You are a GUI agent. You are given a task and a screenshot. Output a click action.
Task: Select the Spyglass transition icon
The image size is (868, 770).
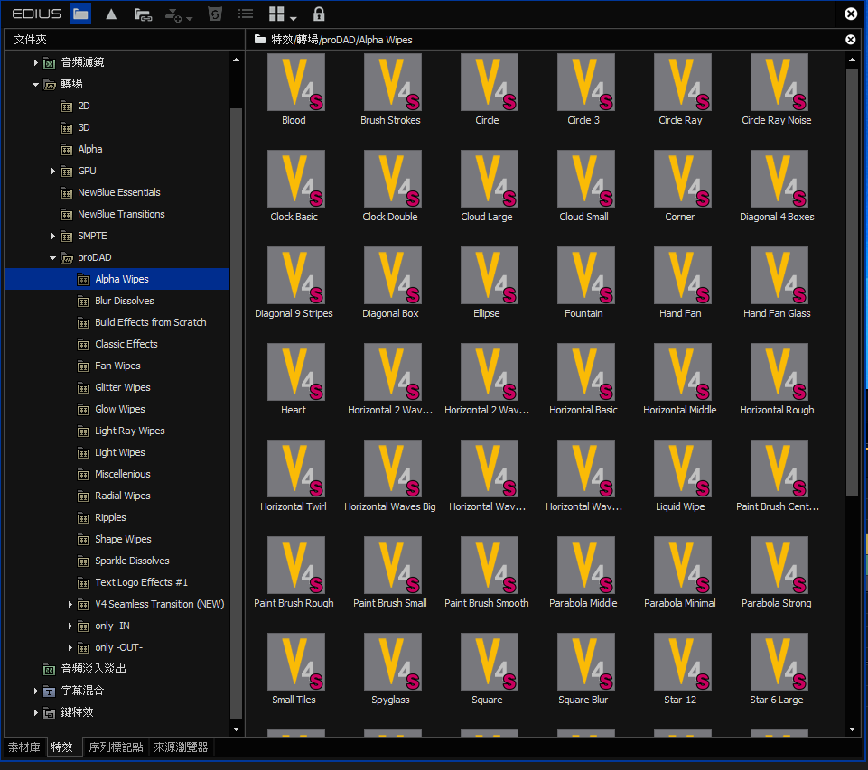point(393,662)
